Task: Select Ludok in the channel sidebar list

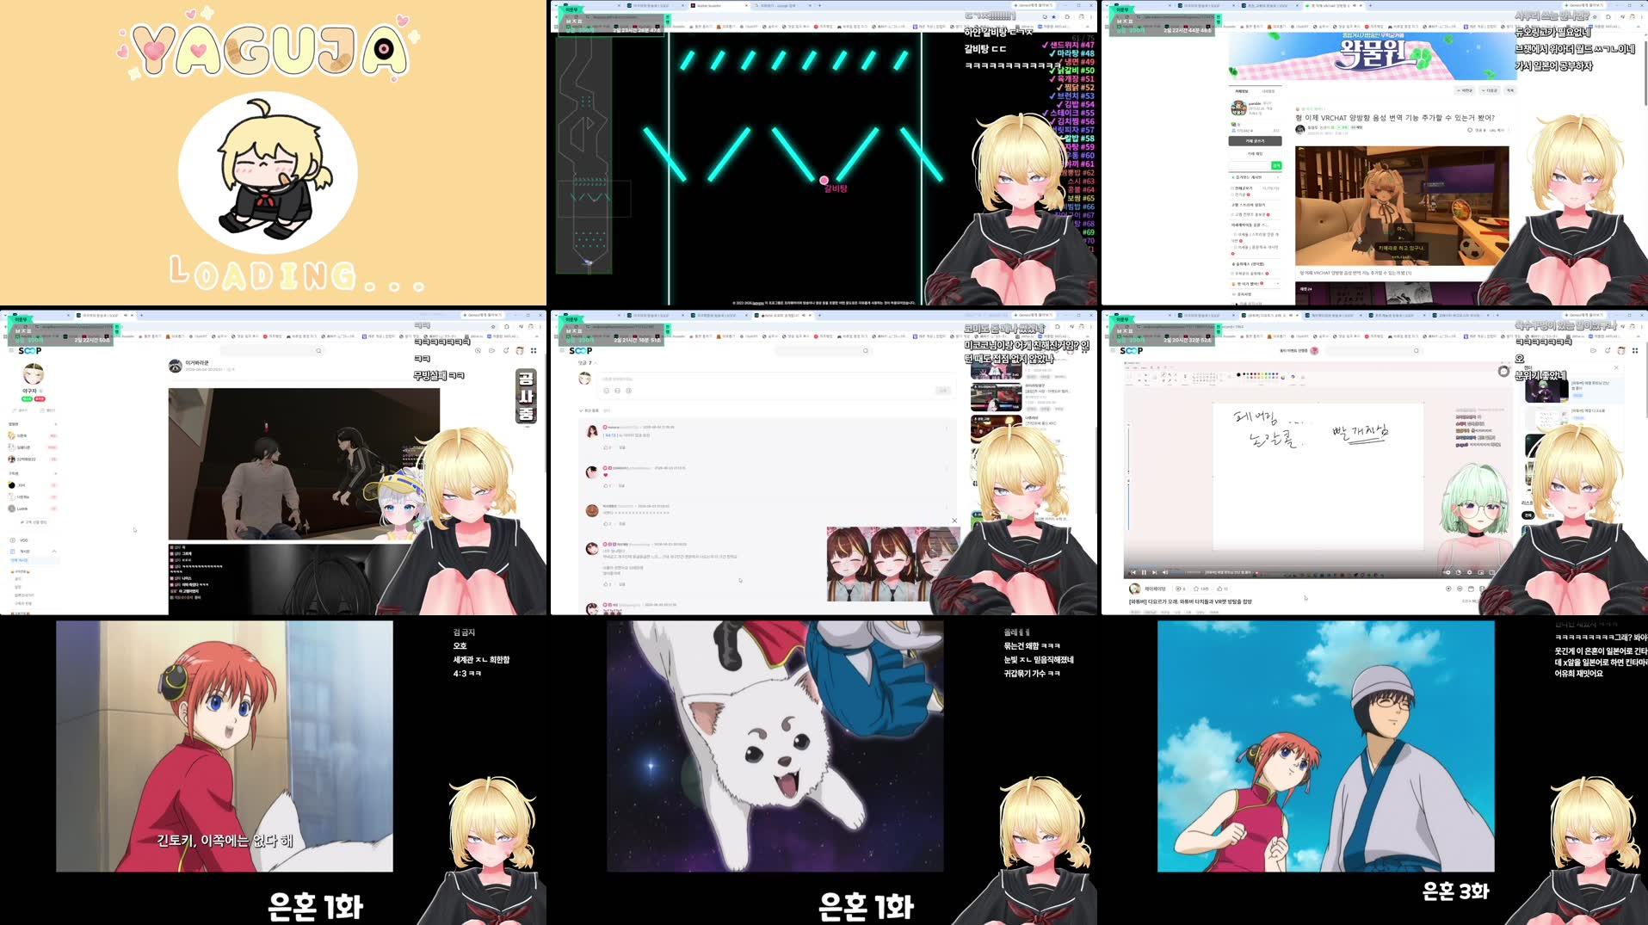Action: click(23, 509)
